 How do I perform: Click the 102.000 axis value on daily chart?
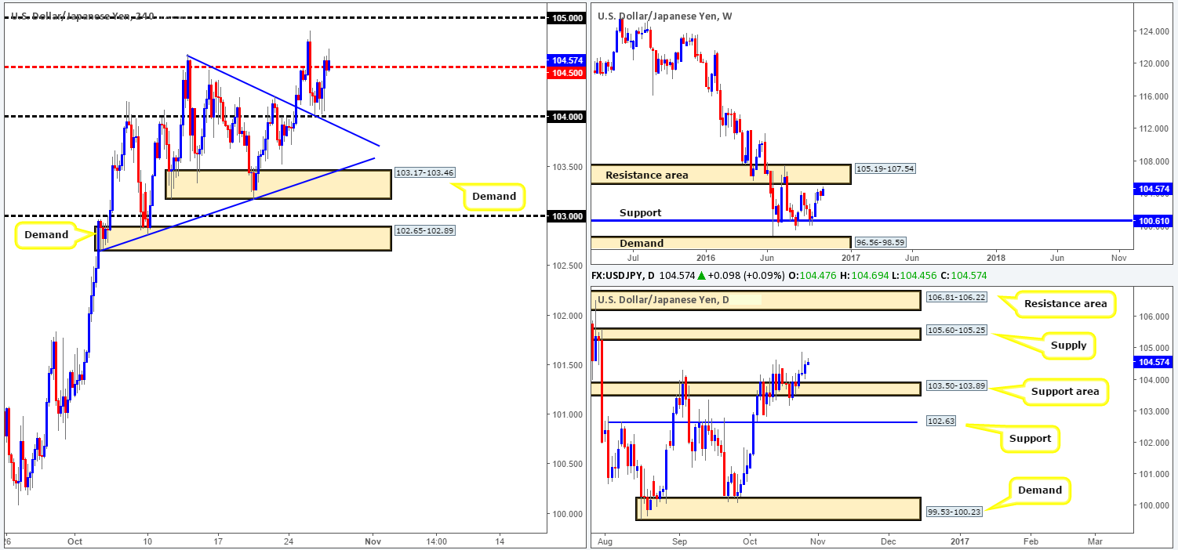(x=1153, y=442)
